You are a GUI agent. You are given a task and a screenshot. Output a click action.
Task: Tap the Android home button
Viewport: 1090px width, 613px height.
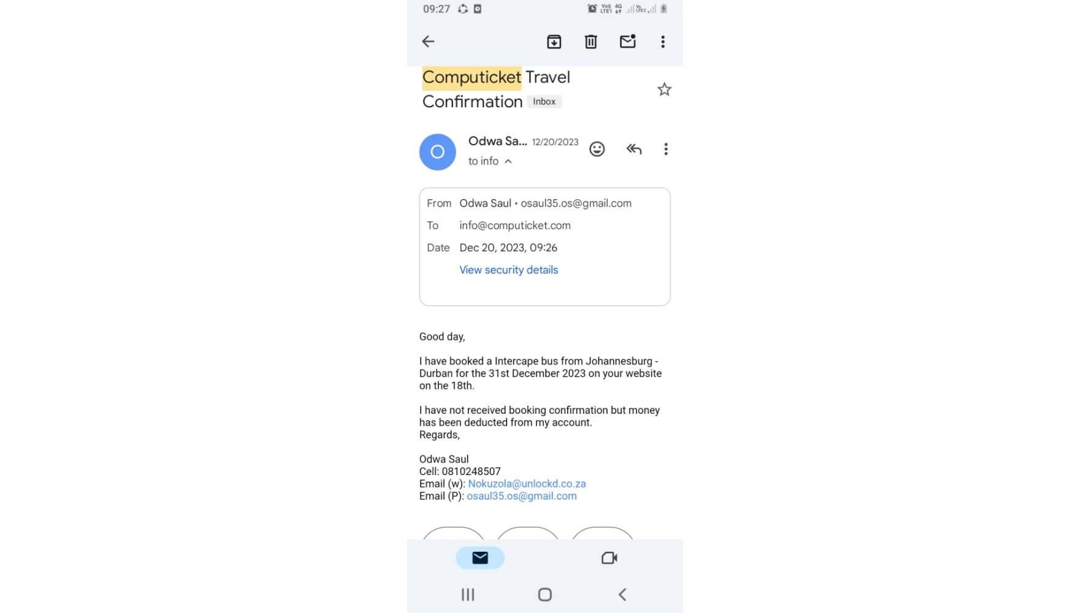point(545,595)
